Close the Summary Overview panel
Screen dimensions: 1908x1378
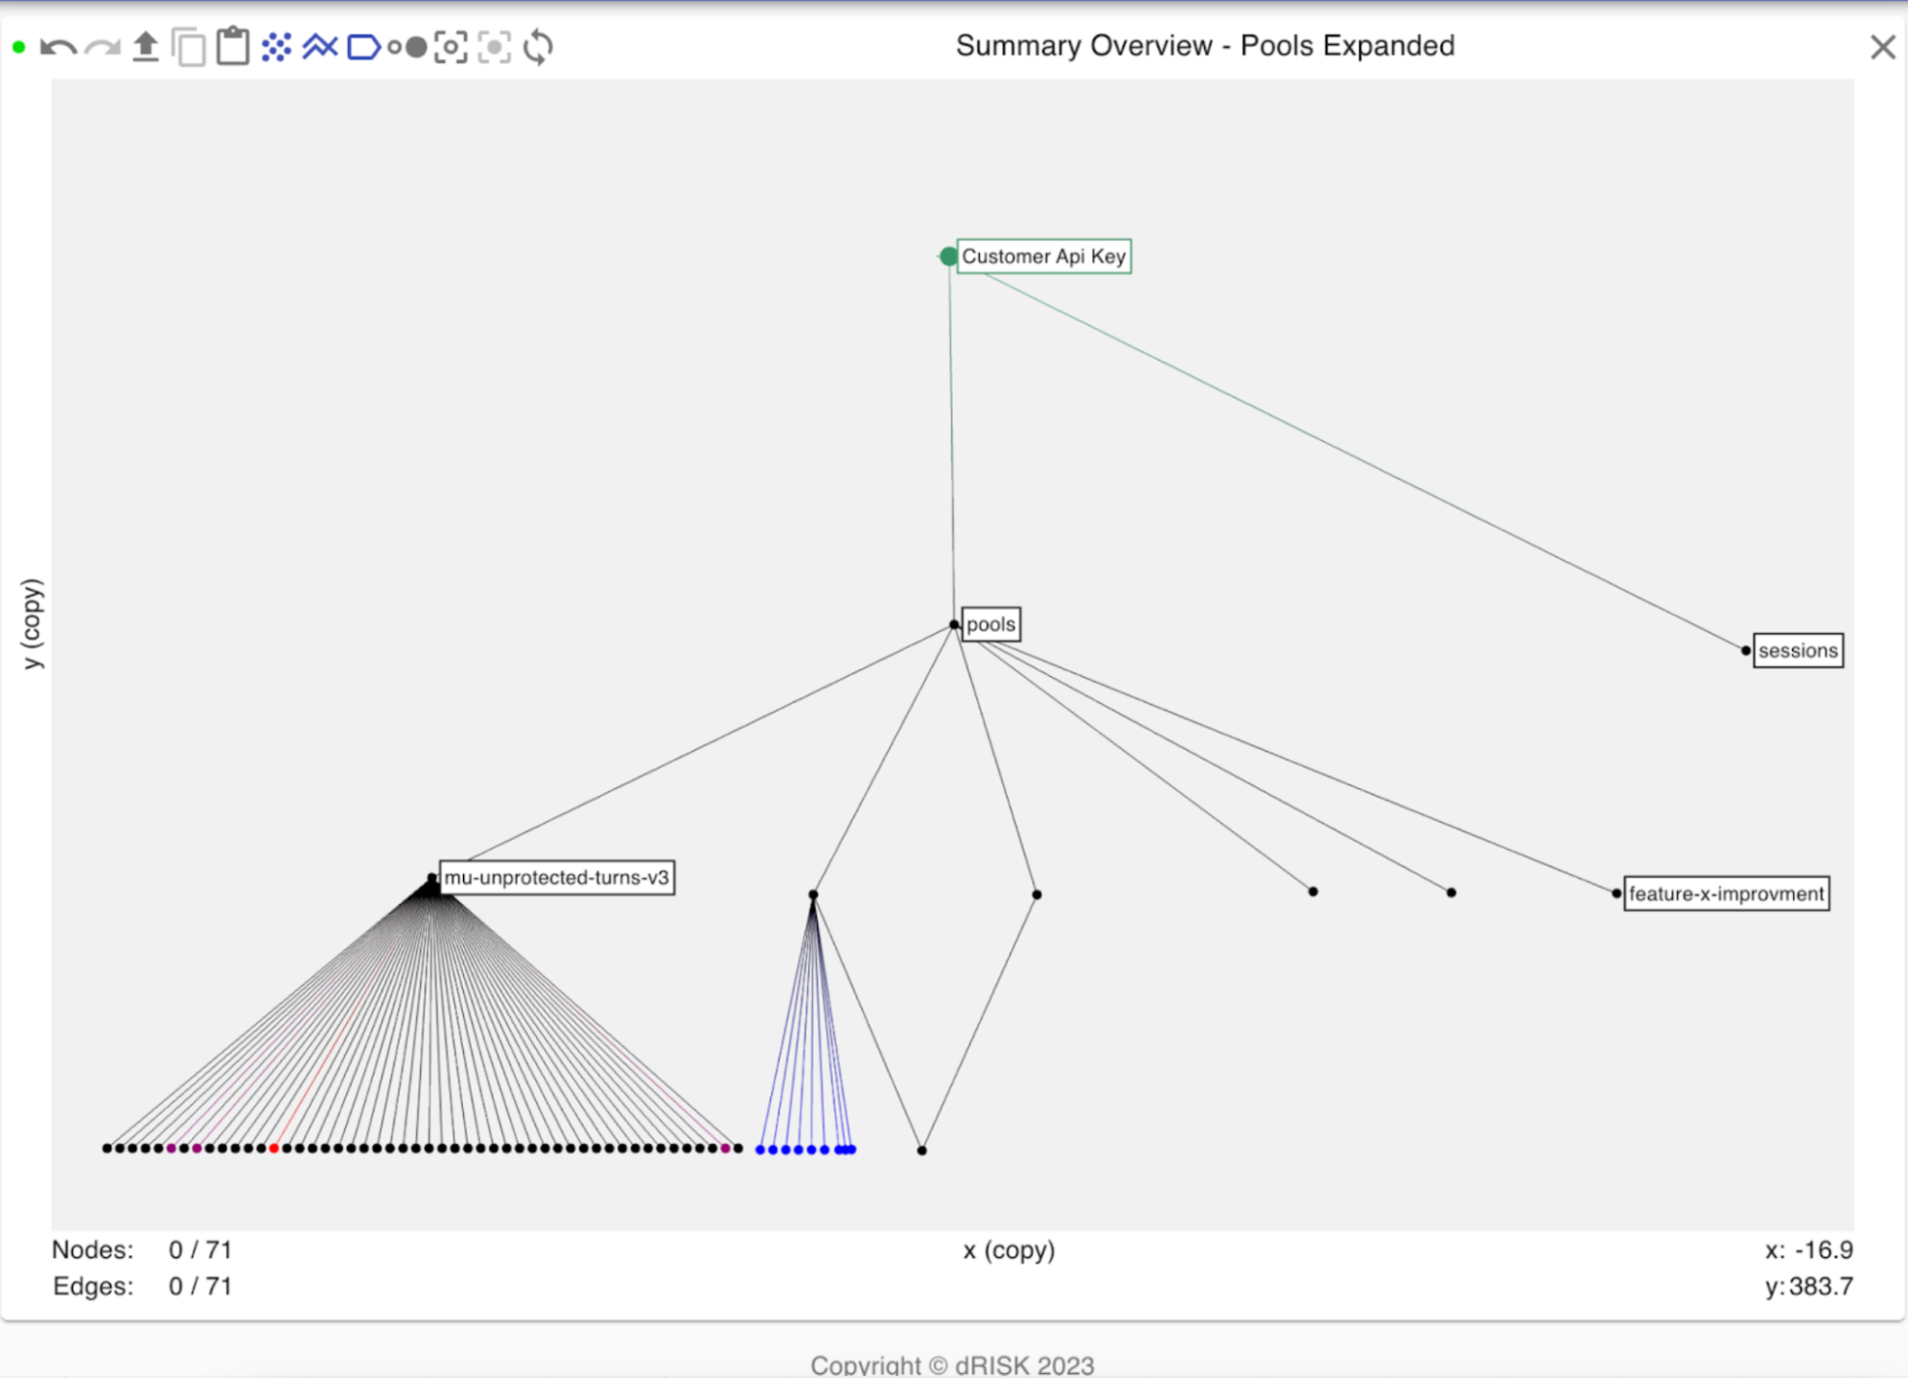coord(1882,47)
